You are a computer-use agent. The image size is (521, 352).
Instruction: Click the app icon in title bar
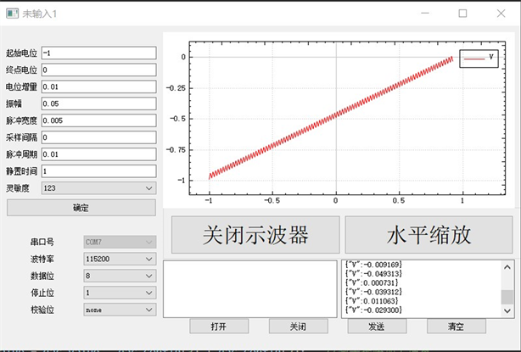[10, 14]
